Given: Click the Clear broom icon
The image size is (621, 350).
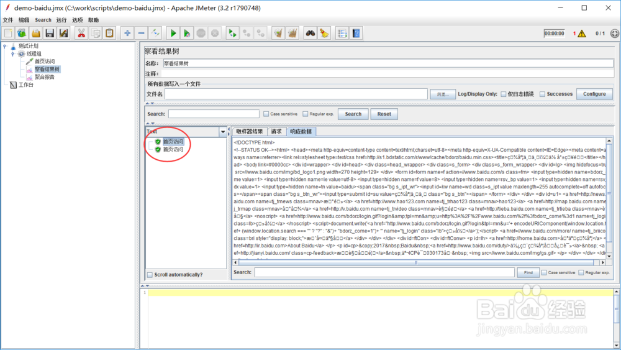Looking at the screenshot, I should pyautogui.click(x=278, y=34).
